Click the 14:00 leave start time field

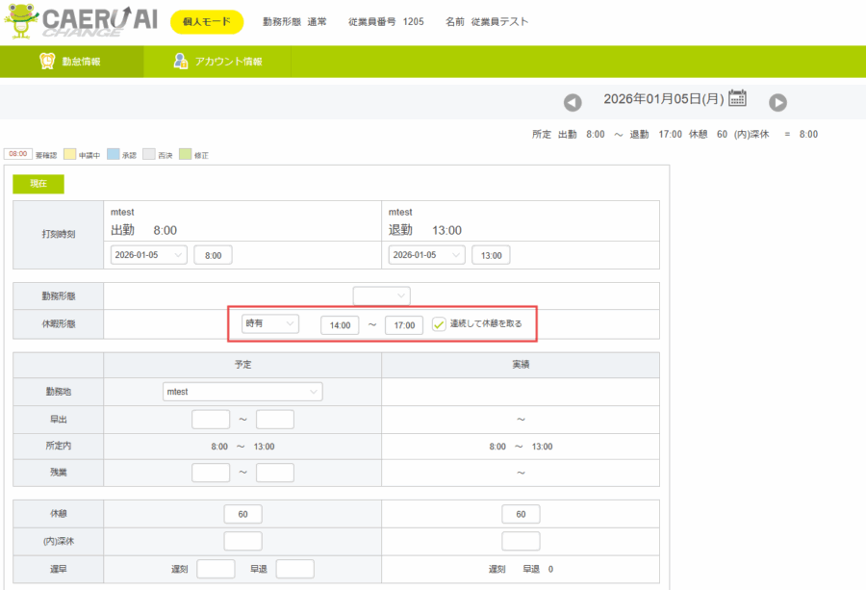pyautogui.click(x=339, y=325)
